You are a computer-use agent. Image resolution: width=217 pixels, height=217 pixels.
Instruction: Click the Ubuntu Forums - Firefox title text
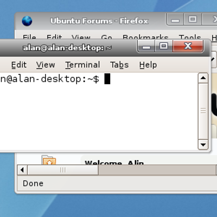[x=99, y=21]
